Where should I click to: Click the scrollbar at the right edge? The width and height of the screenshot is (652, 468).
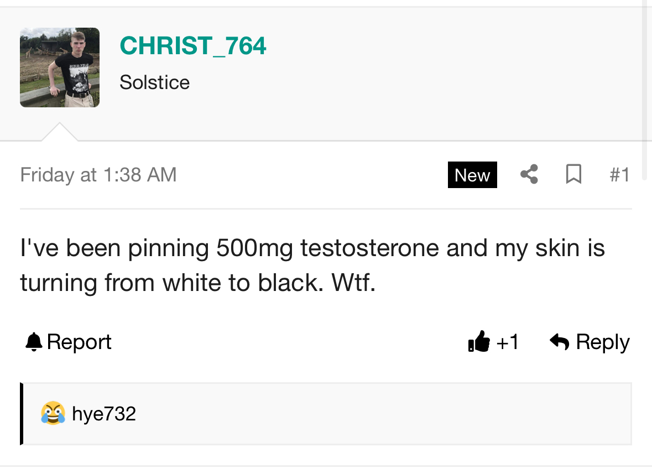click(x=644, y=89)
